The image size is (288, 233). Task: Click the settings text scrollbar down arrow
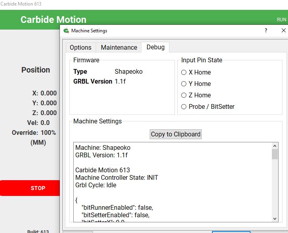275,219
